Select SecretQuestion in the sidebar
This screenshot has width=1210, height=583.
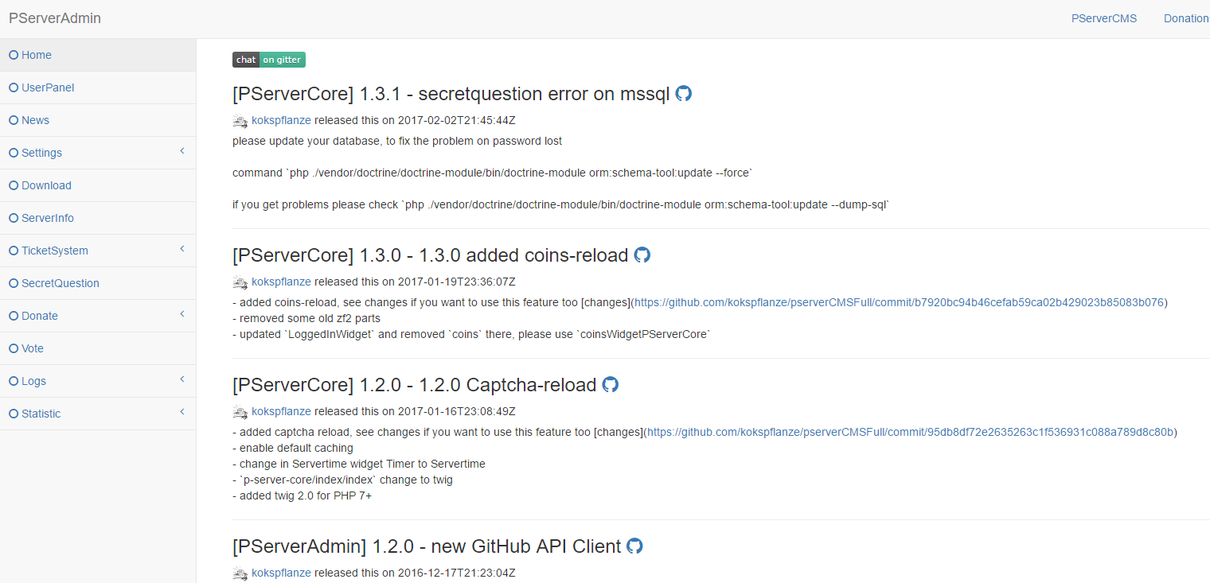pyautogui.click(x=60, y=283)
